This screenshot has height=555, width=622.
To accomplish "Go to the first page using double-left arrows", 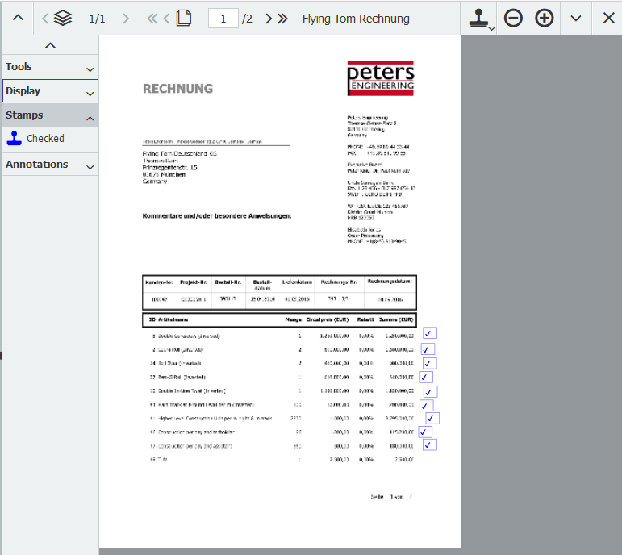I will [152, 19].
